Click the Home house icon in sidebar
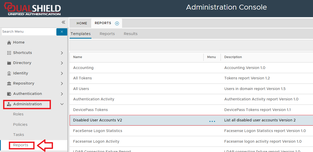The image size is (313, 152). click(9, 43)
